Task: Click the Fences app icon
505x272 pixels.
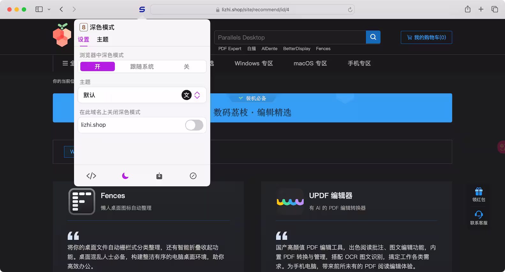Action: pos(82,201)
